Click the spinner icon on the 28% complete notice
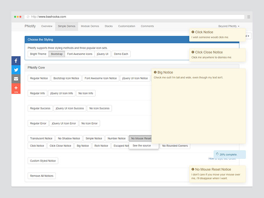This screenshot has height=198, width=264. coord(217,154)
